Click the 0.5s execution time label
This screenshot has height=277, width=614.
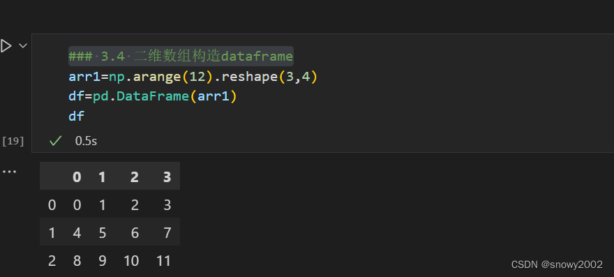click(x=86, y=141)
